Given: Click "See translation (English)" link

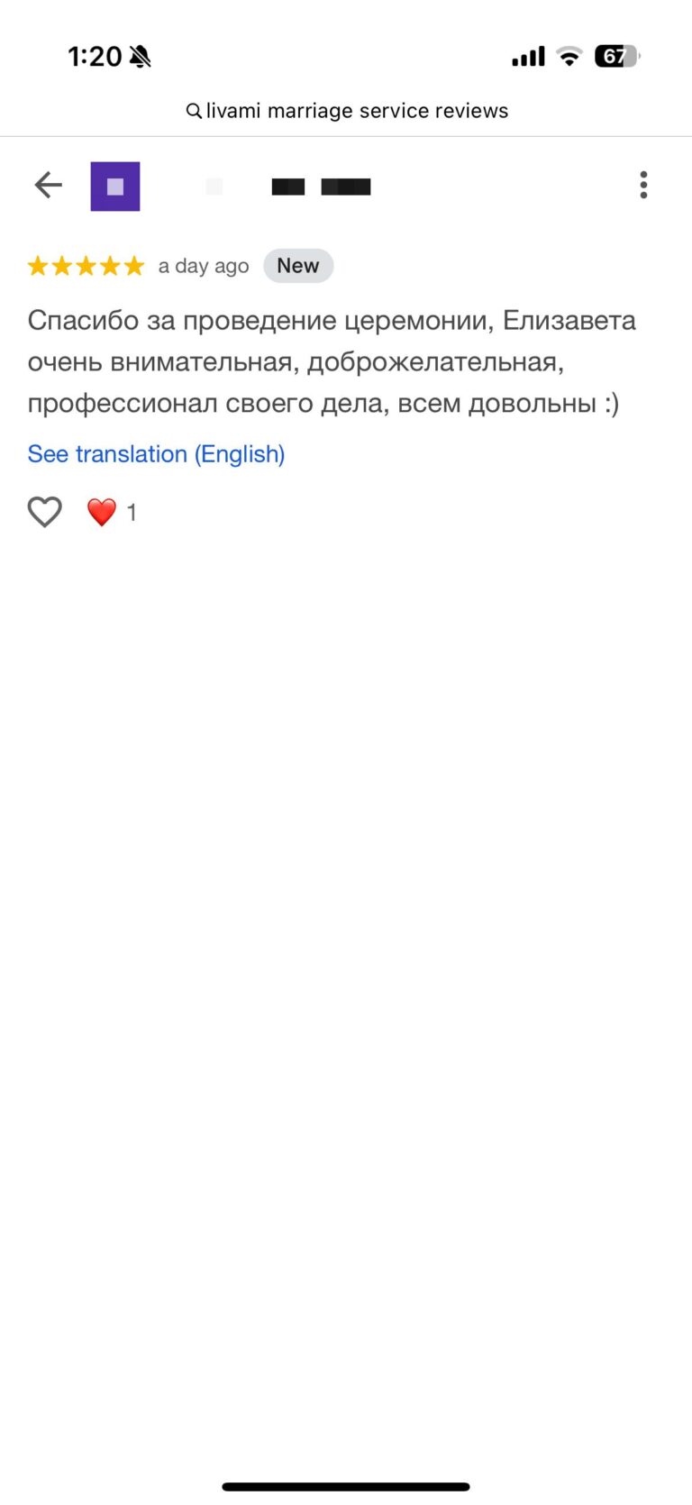Looking at the screenshot, I should 156,453.
